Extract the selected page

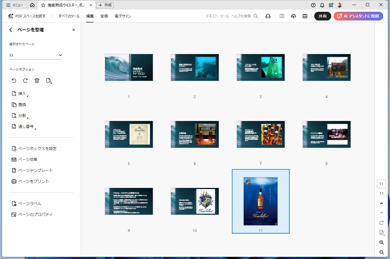click(49, 81)
